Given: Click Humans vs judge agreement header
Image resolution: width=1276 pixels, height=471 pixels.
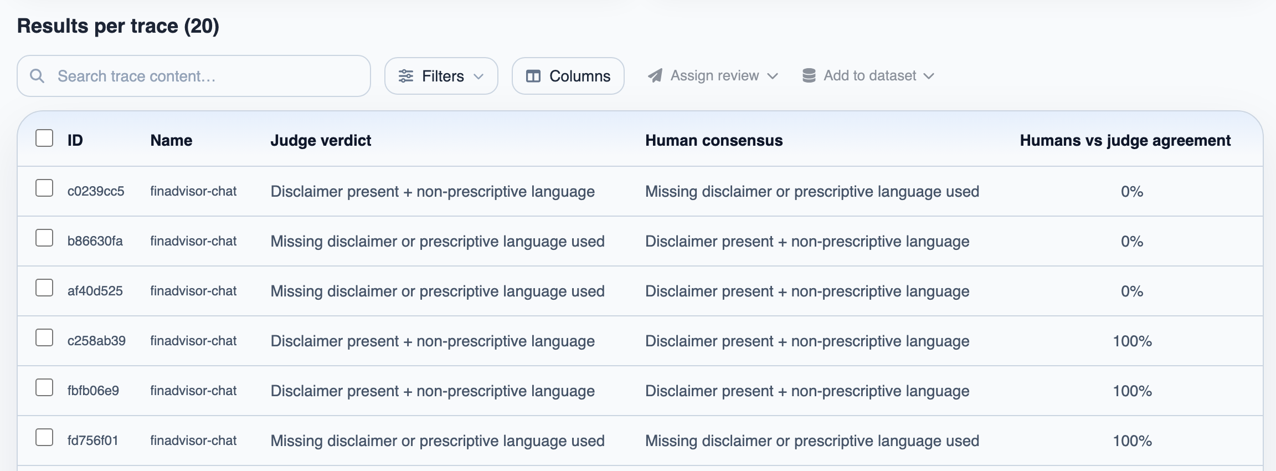Looking at the screenshot, I should [x=1125, y=140].
